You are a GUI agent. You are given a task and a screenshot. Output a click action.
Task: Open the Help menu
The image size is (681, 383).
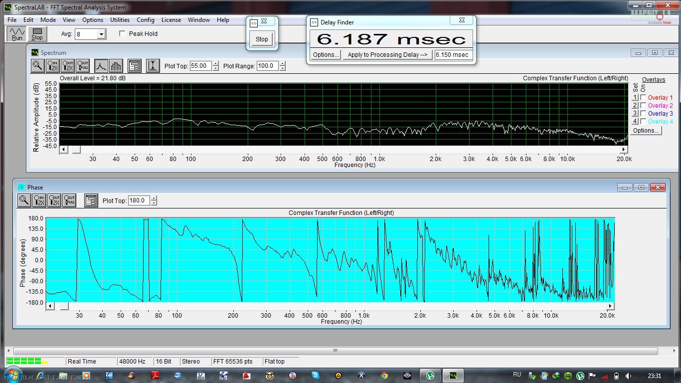click(x=223, y=20)
